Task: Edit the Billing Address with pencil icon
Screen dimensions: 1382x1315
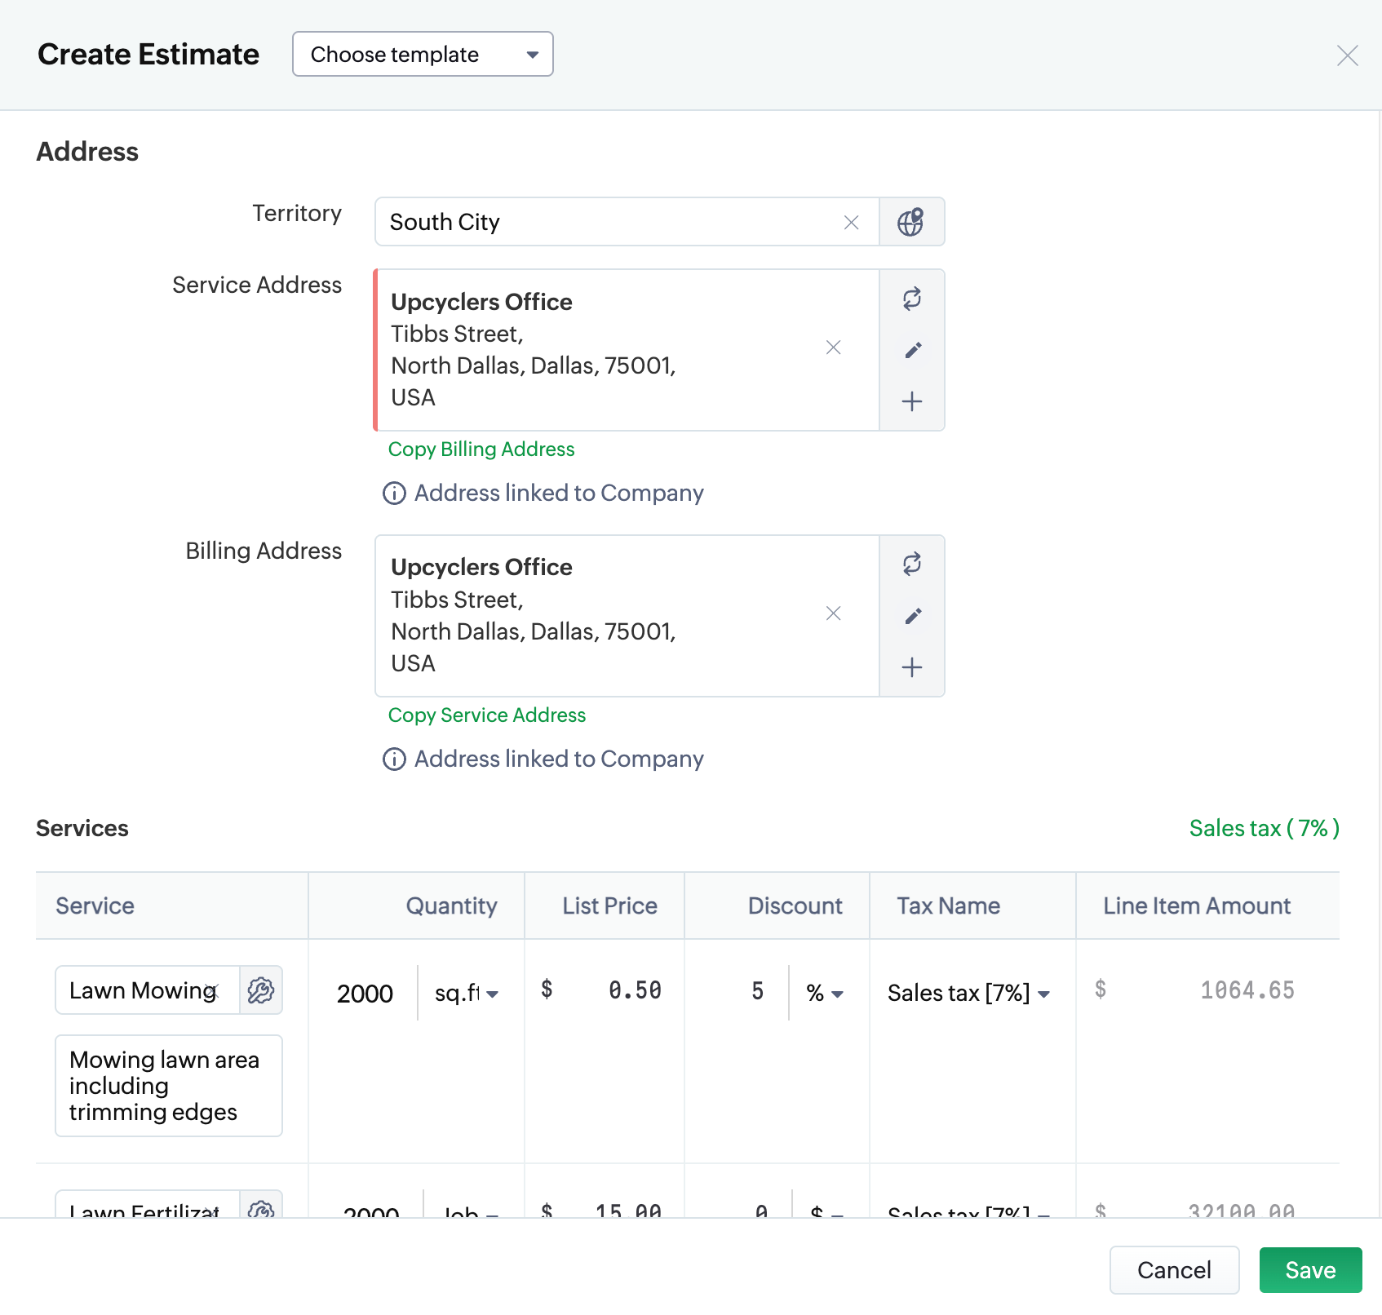Action: click(912, 616)
